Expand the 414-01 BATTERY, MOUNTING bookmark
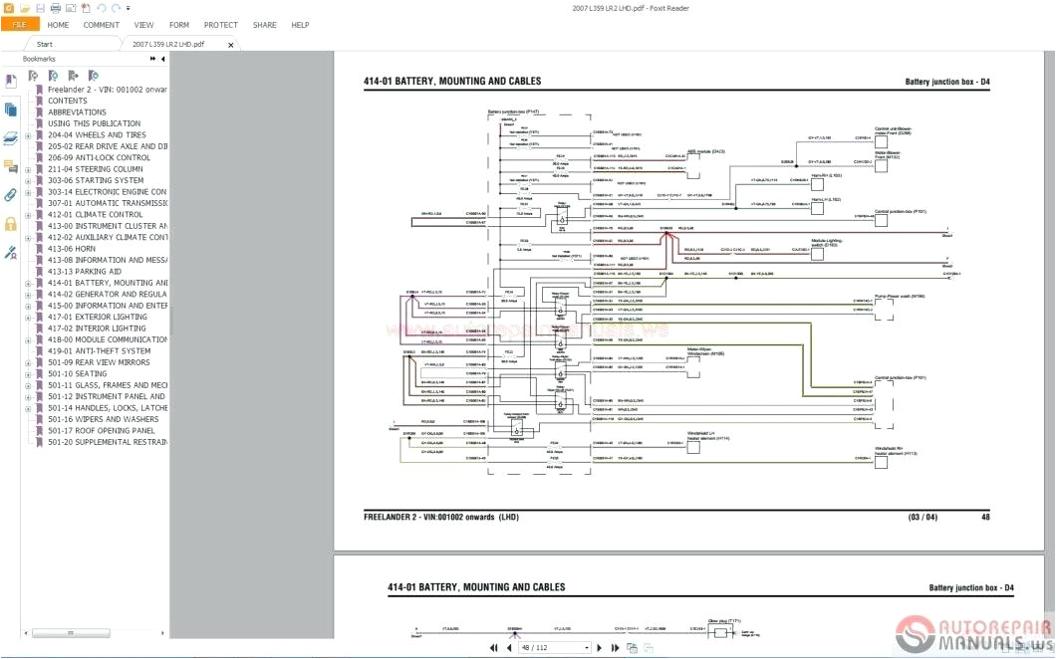1056x659 pixels. point(28,282)
